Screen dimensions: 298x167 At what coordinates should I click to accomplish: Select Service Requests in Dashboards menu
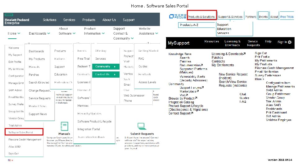click(x=39, y=98)
